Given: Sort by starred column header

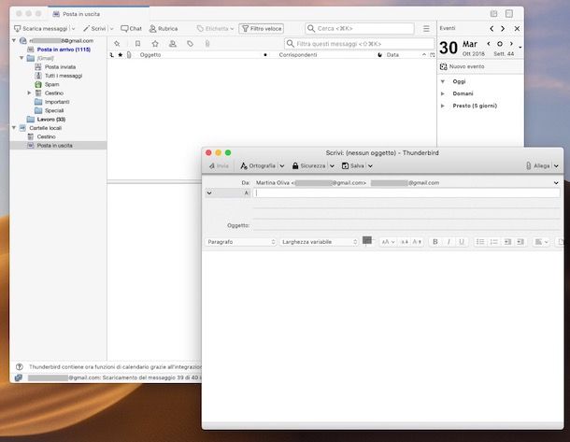Looking at the screenshot, I should pyautogui.click(x=121, y=55).
